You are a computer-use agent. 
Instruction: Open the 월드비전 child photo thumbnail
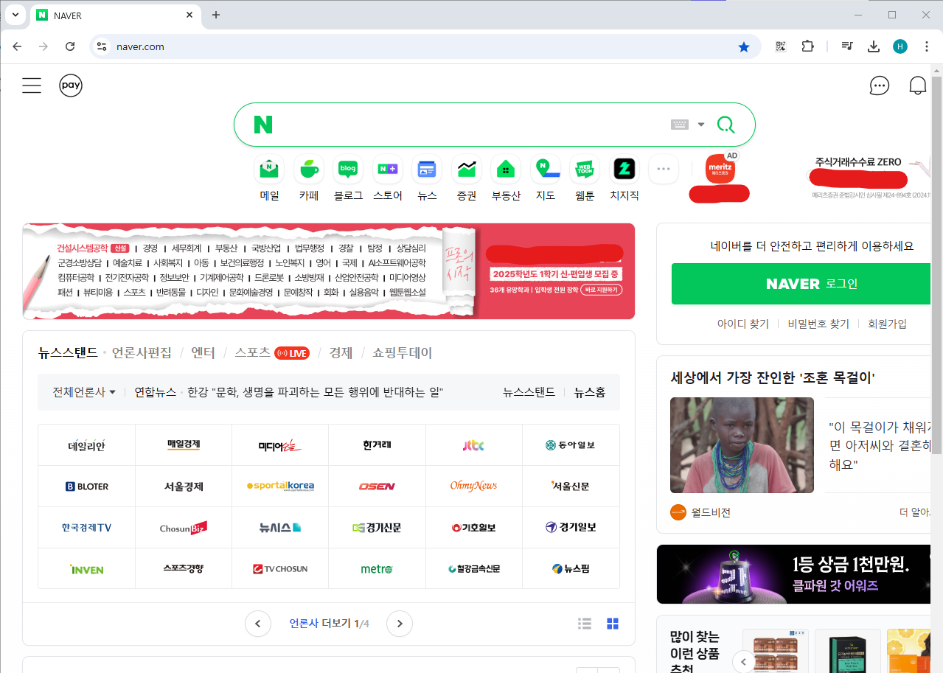point(742,445)
